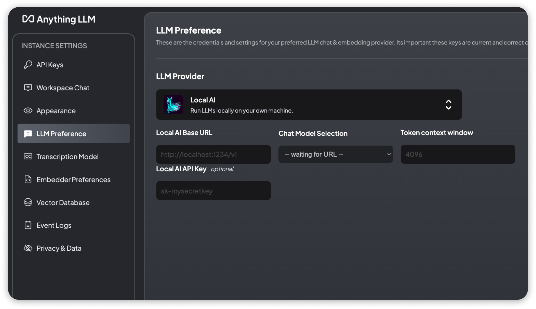Click the Event Logs notepad icon
This screenshot has width=536, height=309.
click(x=28, y=225)
